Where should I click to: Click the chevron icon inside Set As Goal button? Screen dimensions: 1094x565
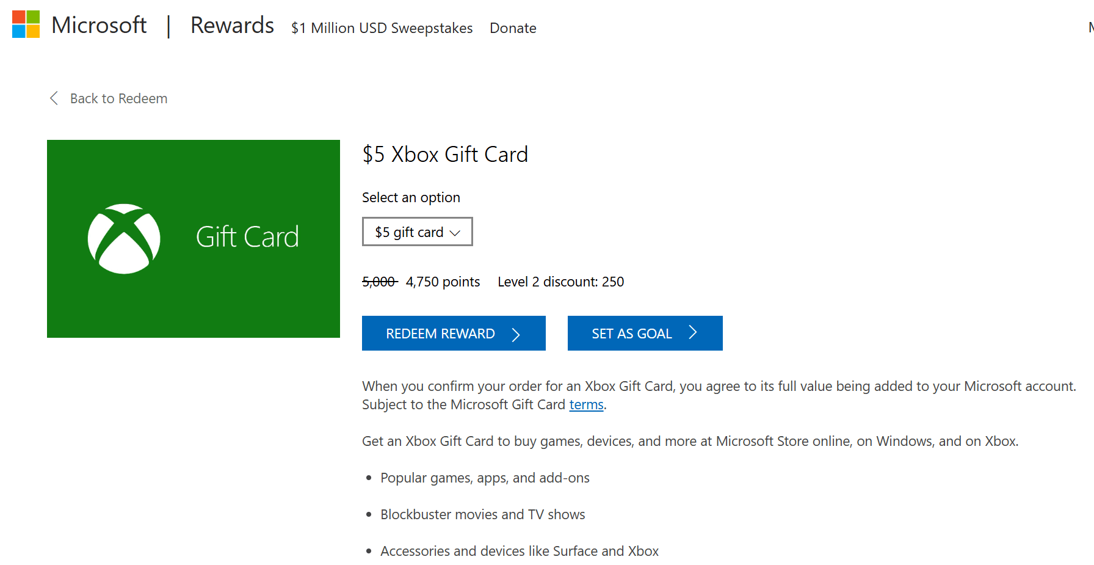pos(693,332)
